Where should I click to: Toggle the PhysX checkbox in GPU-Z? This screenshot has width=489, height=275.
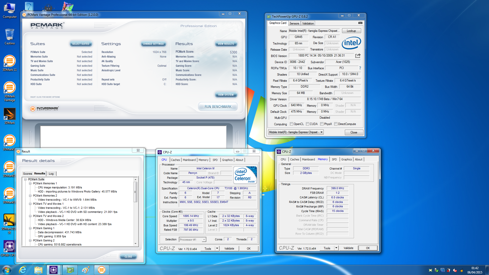click(x=322, y=124)
